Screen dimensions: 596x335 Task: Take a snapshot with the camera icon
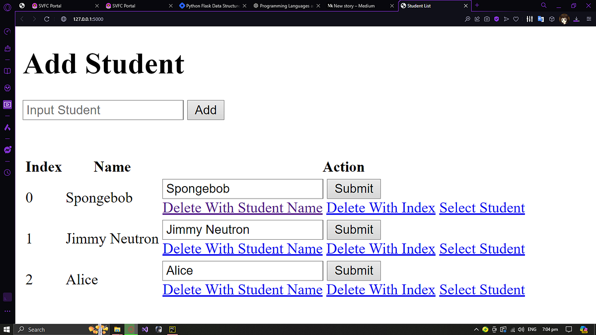(487, 19)
